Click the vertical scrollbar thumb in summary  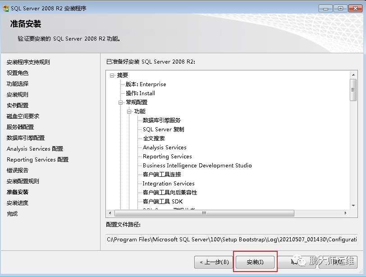pos(353,90)
